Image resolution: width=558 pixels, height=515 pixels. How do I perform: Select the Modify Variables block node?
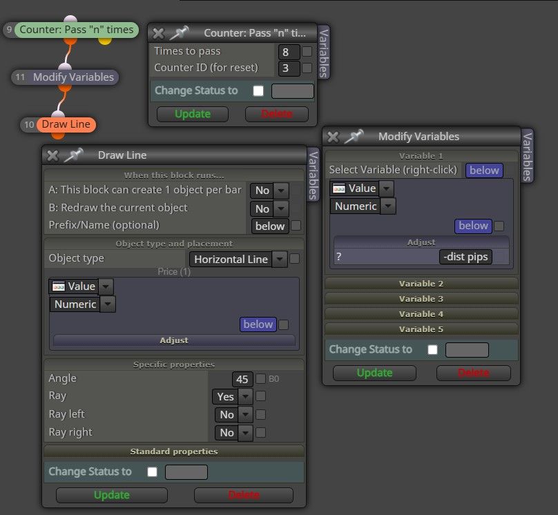tap(73, 77)
